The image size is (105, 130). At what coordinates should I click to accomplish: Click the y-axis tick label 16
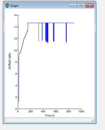coord(15,15)
